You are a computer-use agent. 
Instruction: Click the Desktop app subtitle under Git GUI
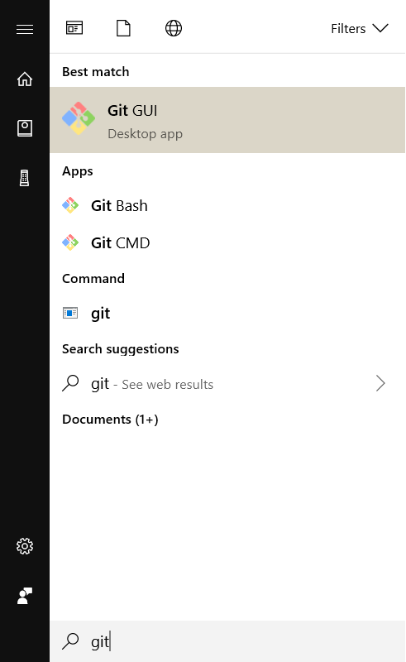(x=146, y=134)
